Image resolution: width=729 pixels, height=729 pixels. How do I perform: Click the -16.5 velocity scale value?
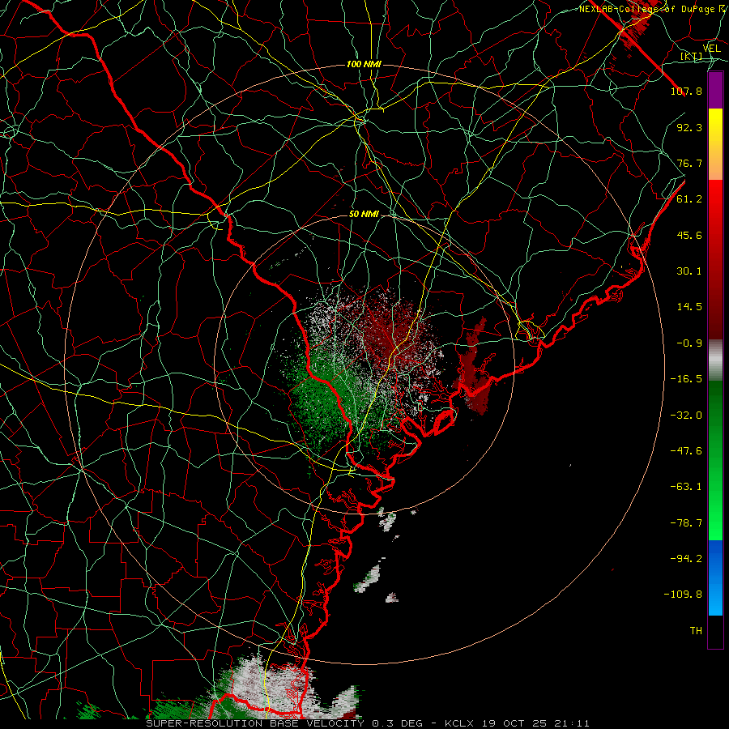(686, 379)
